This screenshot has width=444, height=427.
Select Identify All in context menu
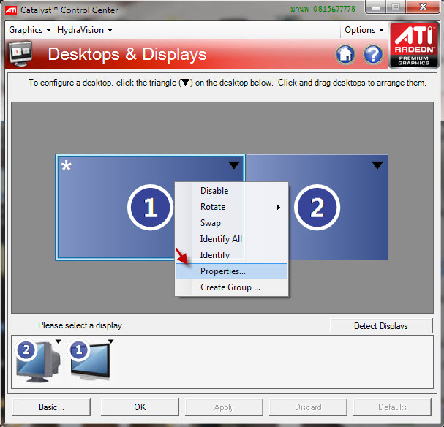(x=231, y=239)
